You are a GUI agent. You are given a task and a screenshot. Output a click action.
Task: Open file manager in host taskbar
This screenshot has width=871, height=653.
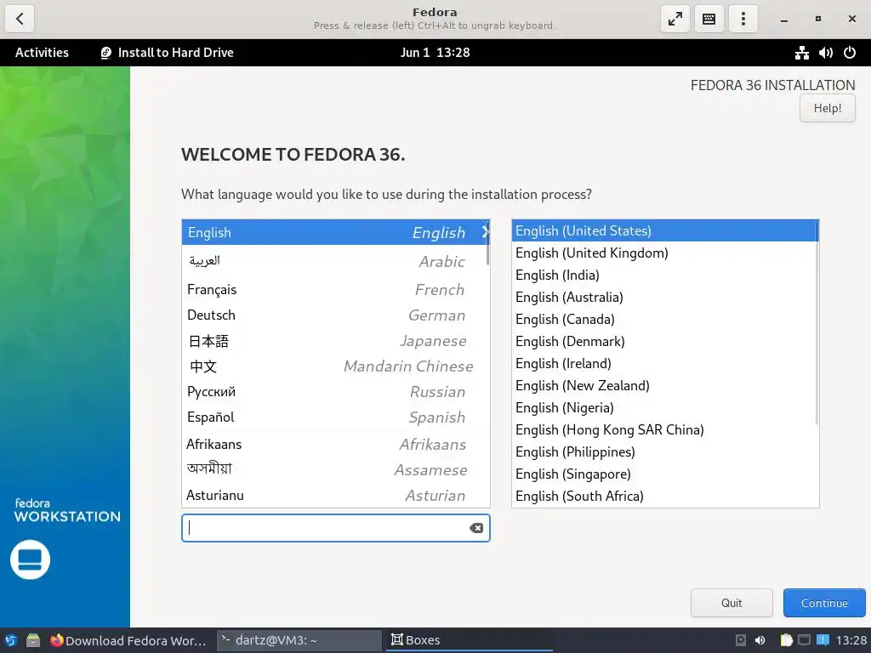(x=33, y=640)
